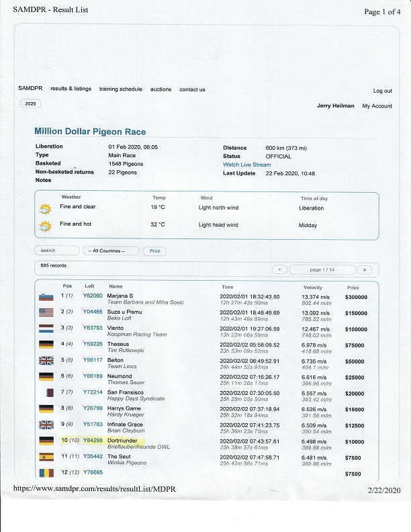
Task: Click the USA flag beside Suza u Pismu
Action: click(46, 314)
